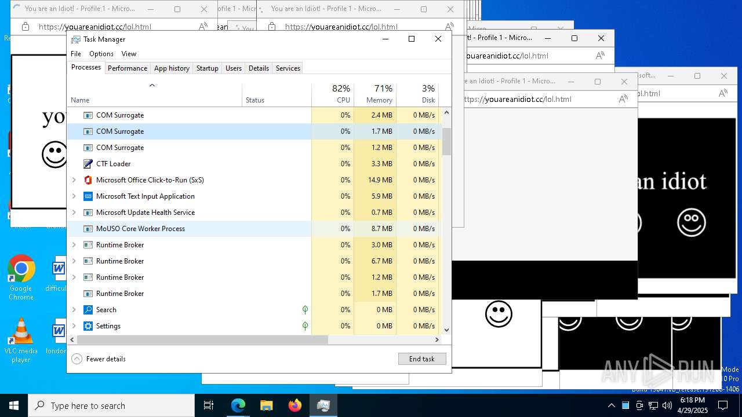
Task: Switch to the Users tab
Action: pyautogui.click(x=234, y=68)
